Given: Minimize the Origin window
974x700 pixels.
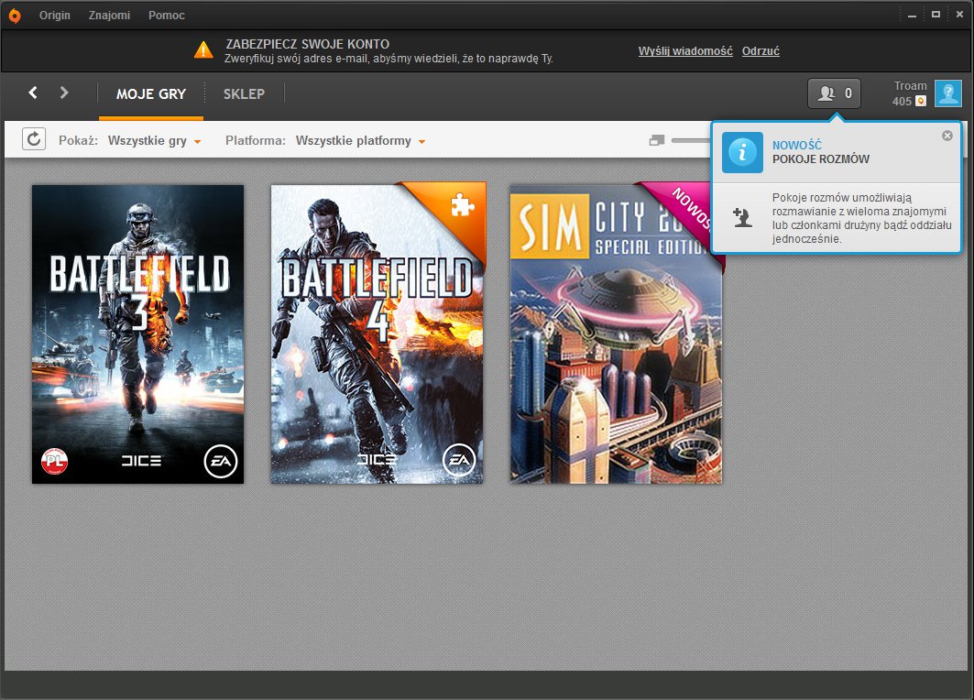Looking at the screenshot, I should (912, 15).
